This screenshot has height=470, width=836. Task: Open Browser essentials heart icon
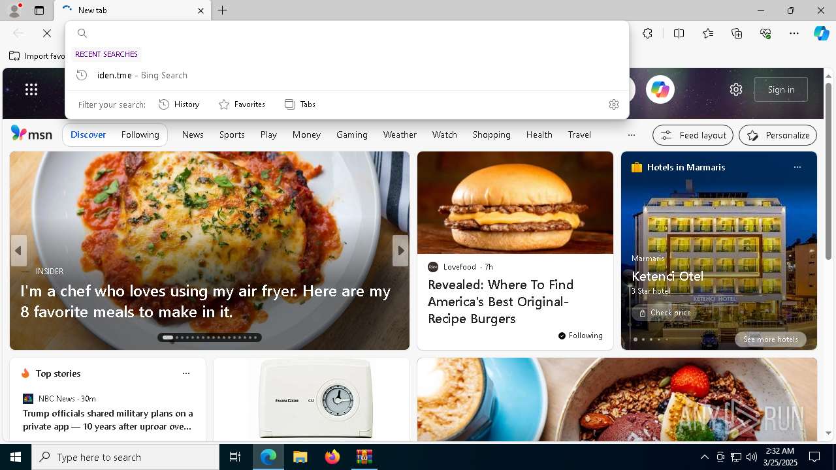(x=765, y=33)
